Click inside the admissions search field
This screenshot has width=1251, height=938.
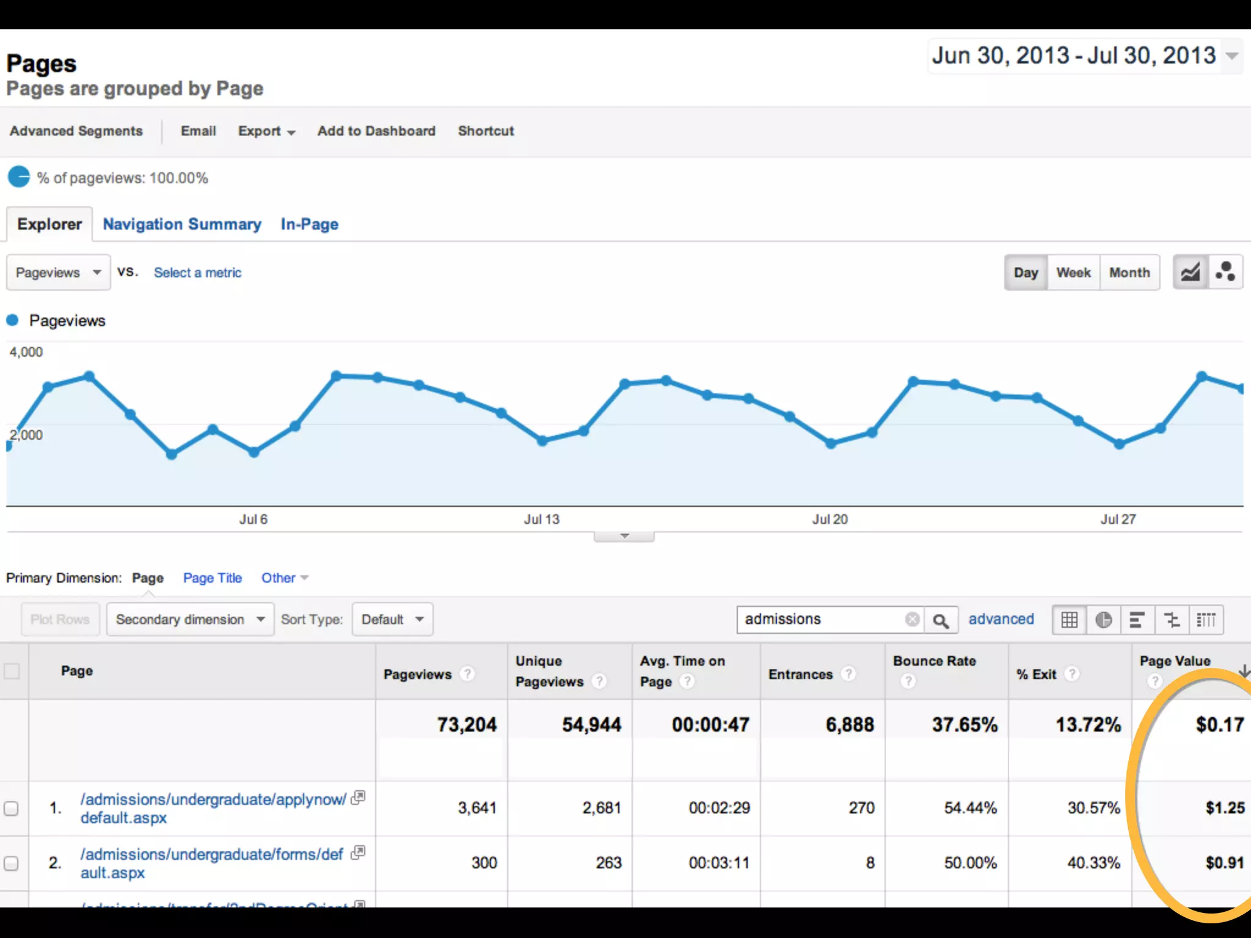pyautogui.click(x=819, y=619)
